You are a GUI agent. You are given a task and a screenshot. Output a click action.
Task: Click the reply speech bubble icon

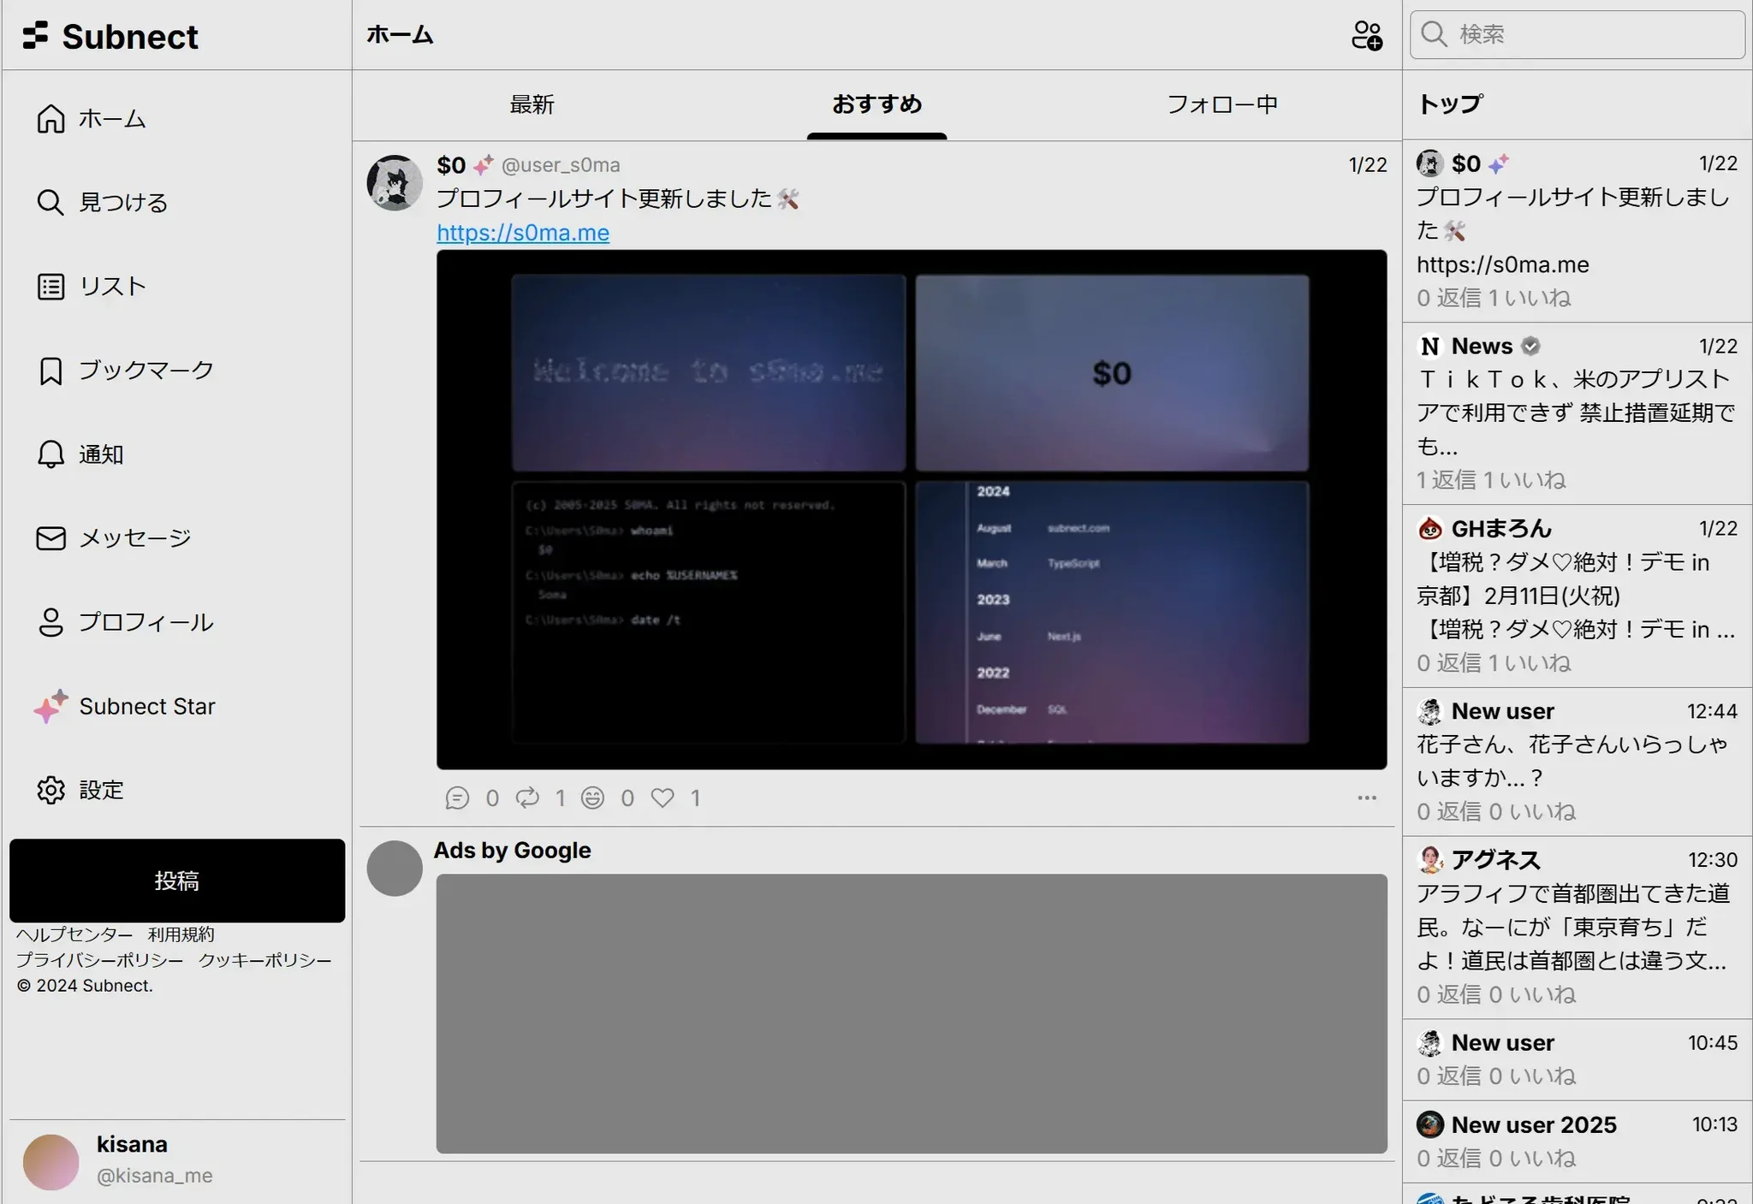[x=457, y=798]
